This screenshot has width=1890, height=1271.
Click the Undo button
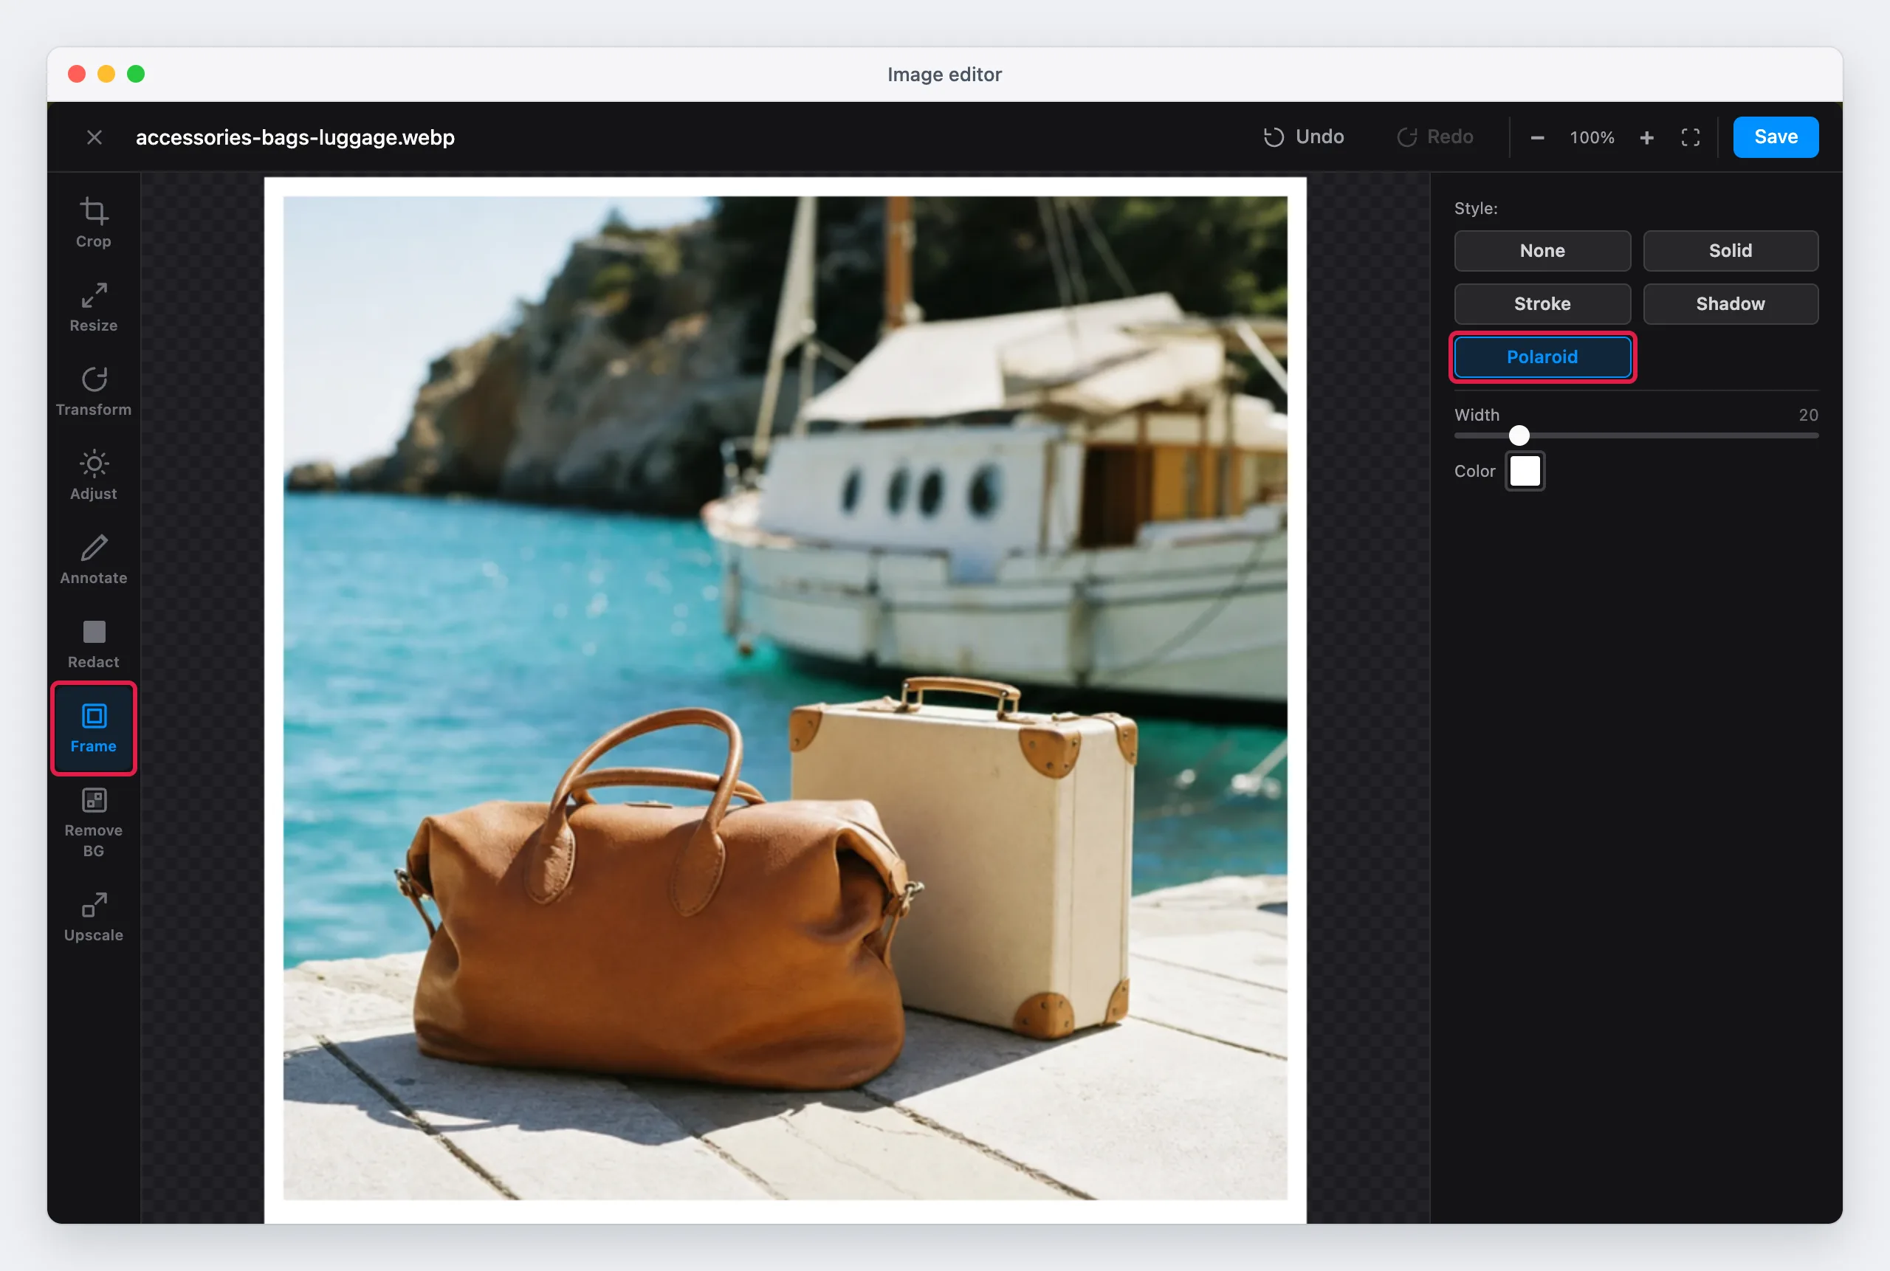pyautogui.click(x=1304, y=137)
